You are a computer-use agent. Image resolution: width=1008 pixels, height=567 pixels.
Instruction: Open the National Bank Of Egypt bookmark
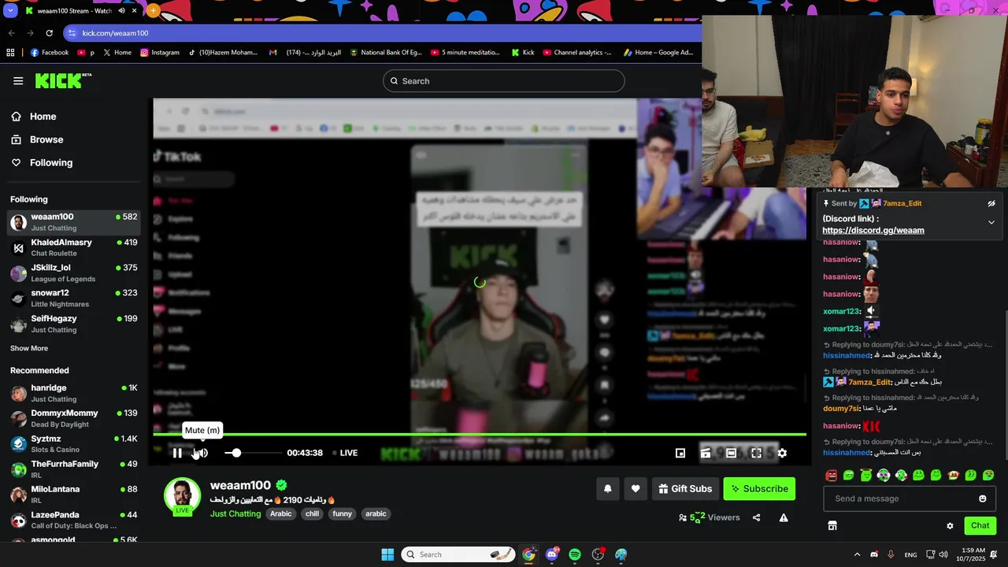386,53
